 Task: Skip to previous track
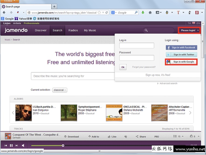pyautogui.click(x=6, y=145)
